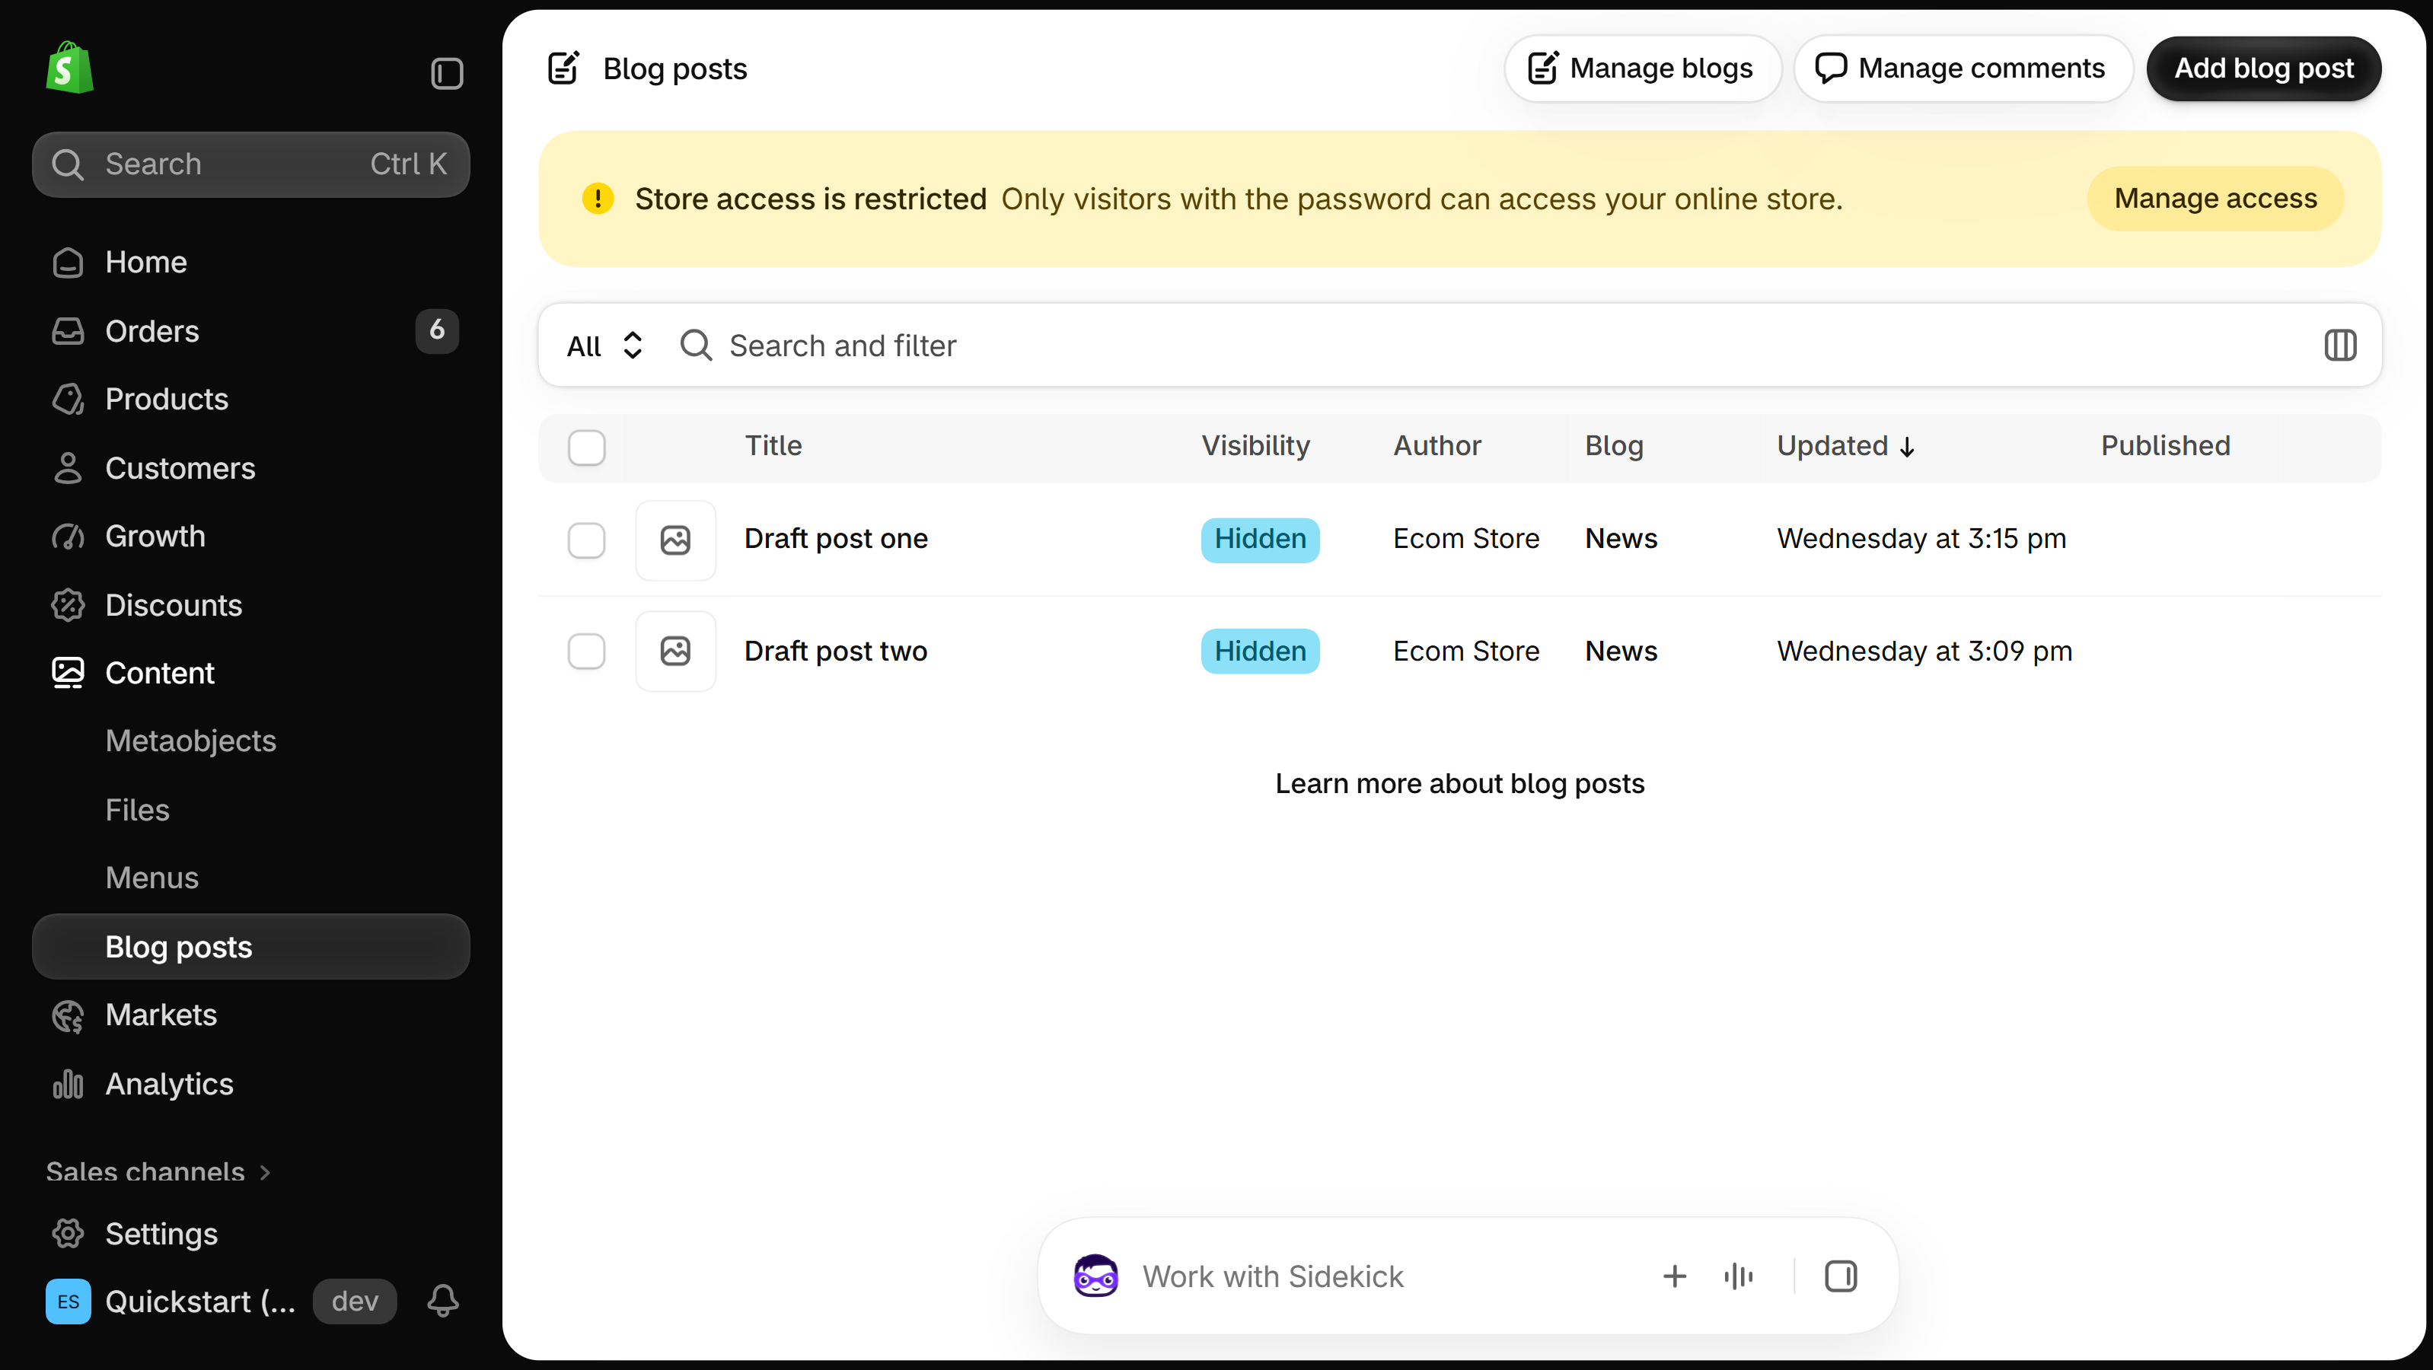The width and height of the screenshot is (2433, 1370).
Task: Click the Orders inbox icon
Action: coord(68,331)
